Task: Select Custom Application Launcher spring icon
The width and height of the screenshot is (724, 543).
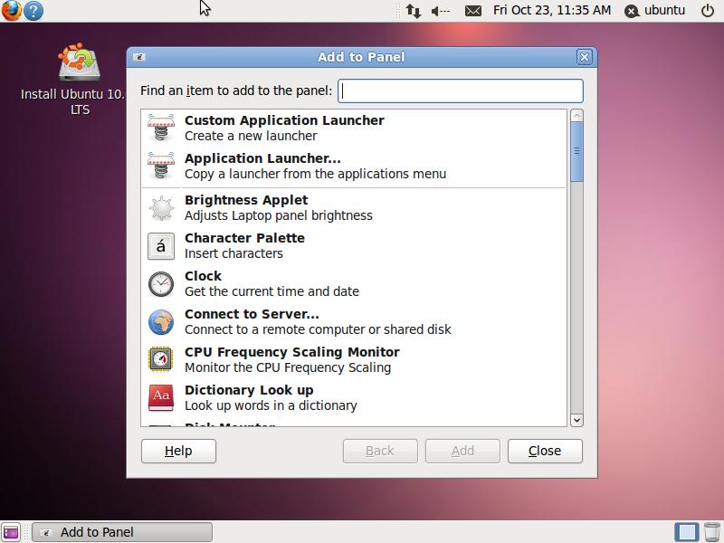Action: click(x=161, y=128)
